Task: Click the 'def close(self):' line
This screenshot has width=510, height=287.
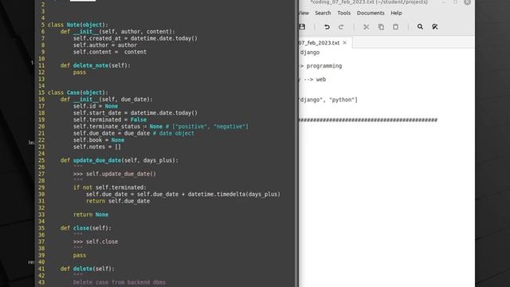Action: point(85,228)
